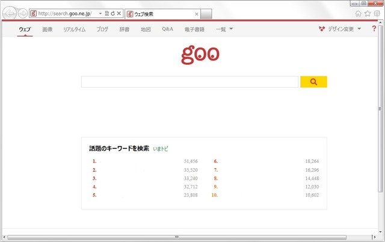
Task: Click the count 33,240 in ranking
Action: [x=191, y=178]
